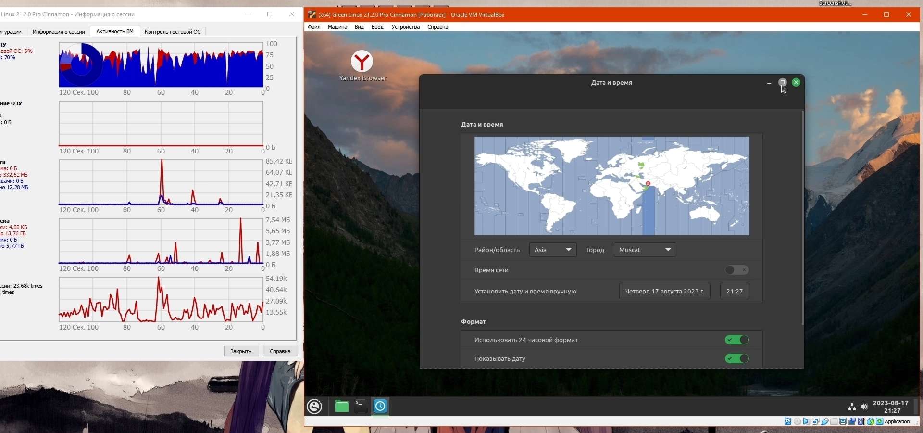Screen dimensions: 923x433
Task: Click the VirtualBox CPU virtualization indicator
Action: tap(861, 421)
